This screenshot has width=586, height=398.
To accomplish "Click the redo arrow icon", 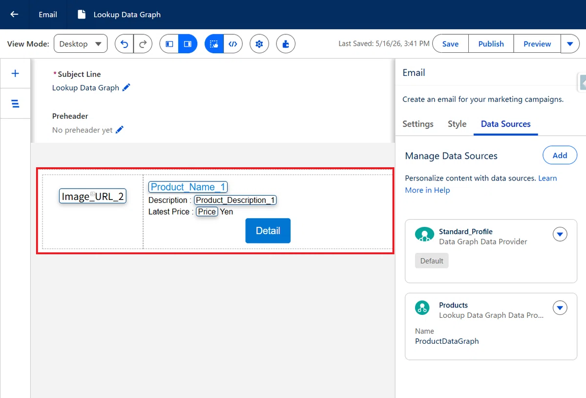I will [143, 44].
